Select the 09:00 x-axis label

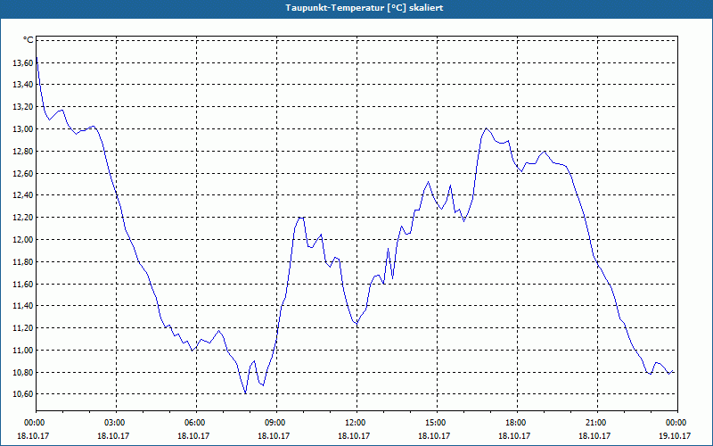tap(276, 423)
